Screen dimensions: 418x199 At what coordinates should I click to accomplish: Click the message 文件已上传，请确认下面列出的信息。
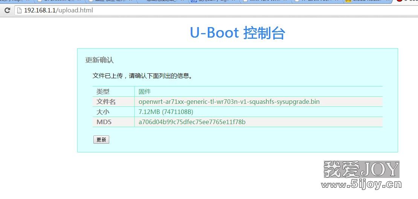(x=143, y=76)
